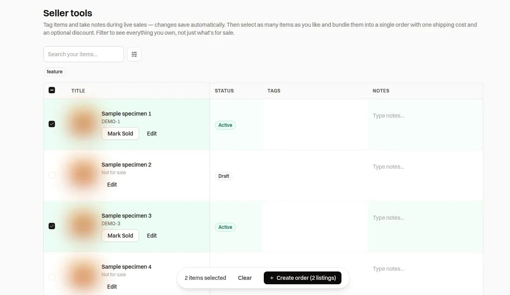Click the TITLE column header
The height and width of the screenshot is (295, 510).
(x=78, y=91)
